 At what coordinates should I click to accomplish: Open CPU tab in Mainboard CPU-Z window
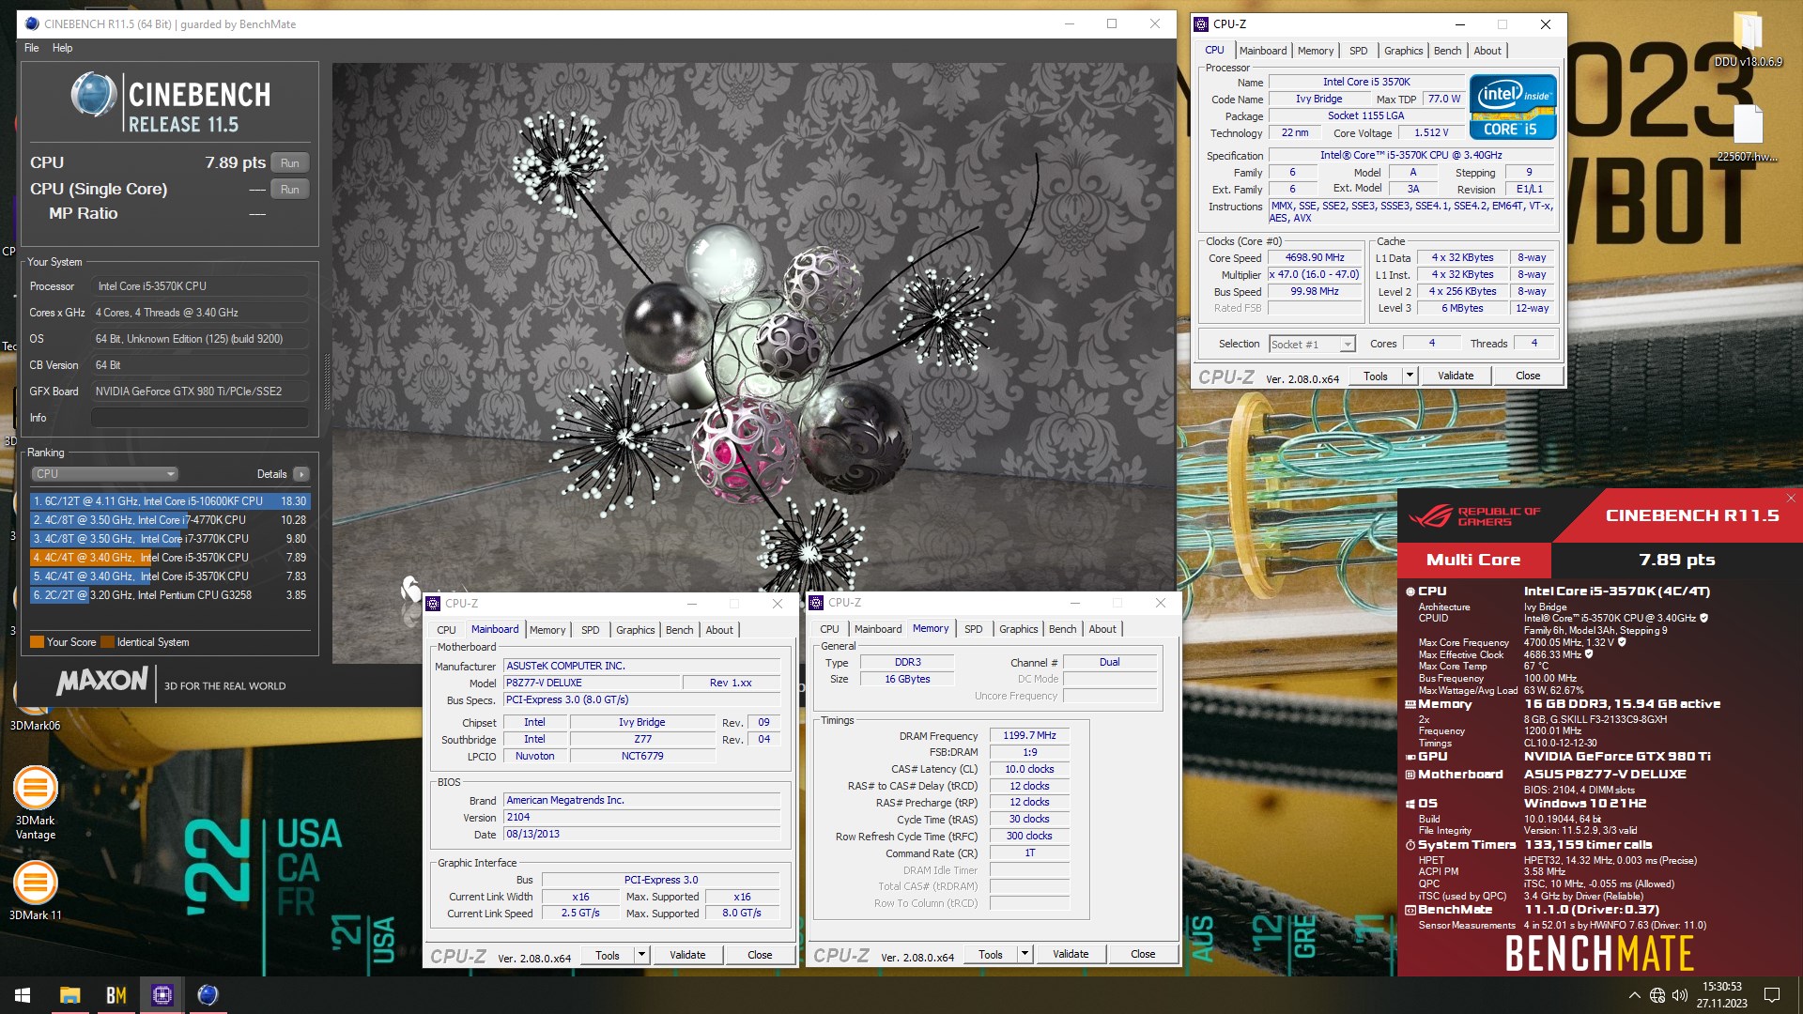(x=446, y=630)
